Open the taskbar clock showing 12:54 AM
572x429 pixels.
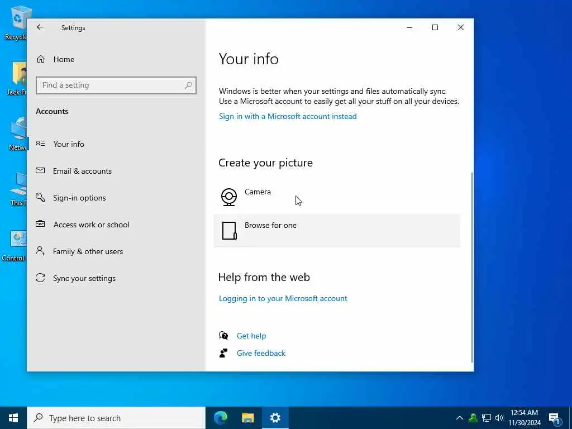tap(524, 418)
